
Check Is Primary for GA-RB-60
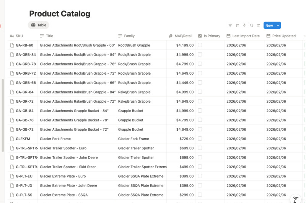pos(200,45)
